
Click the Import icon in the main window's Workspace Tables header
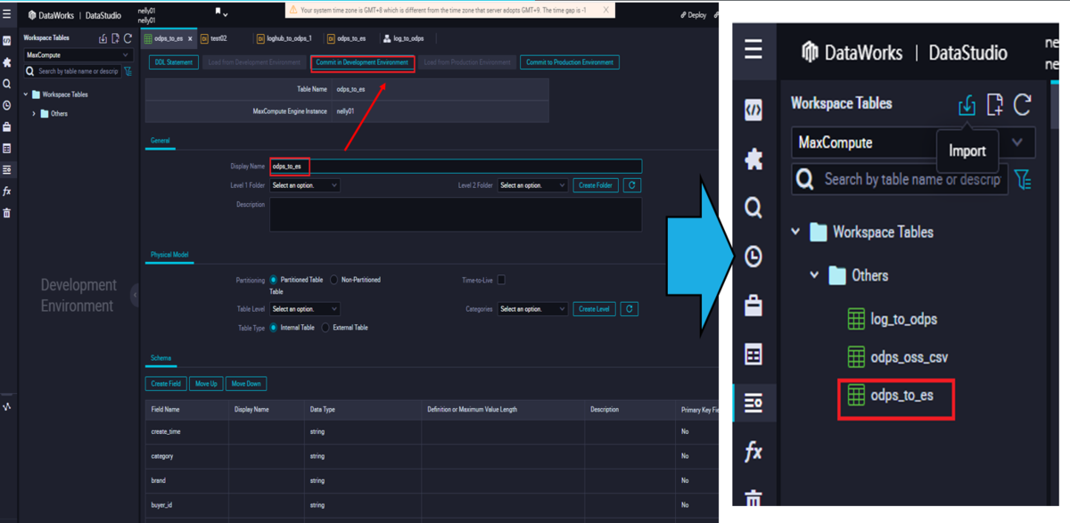103,38
